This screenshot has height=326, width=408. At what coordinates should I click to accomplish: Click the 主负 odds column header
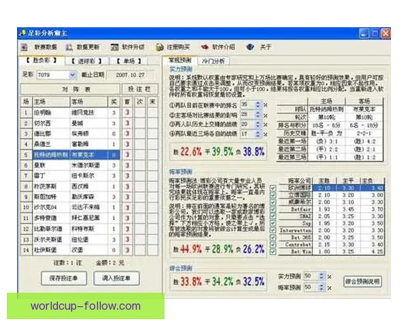click(x=371, y=181)
